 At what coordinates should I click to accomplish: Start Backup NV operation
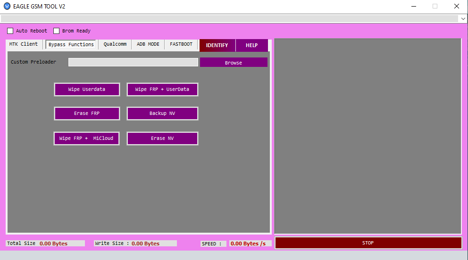tap(162, 114)
